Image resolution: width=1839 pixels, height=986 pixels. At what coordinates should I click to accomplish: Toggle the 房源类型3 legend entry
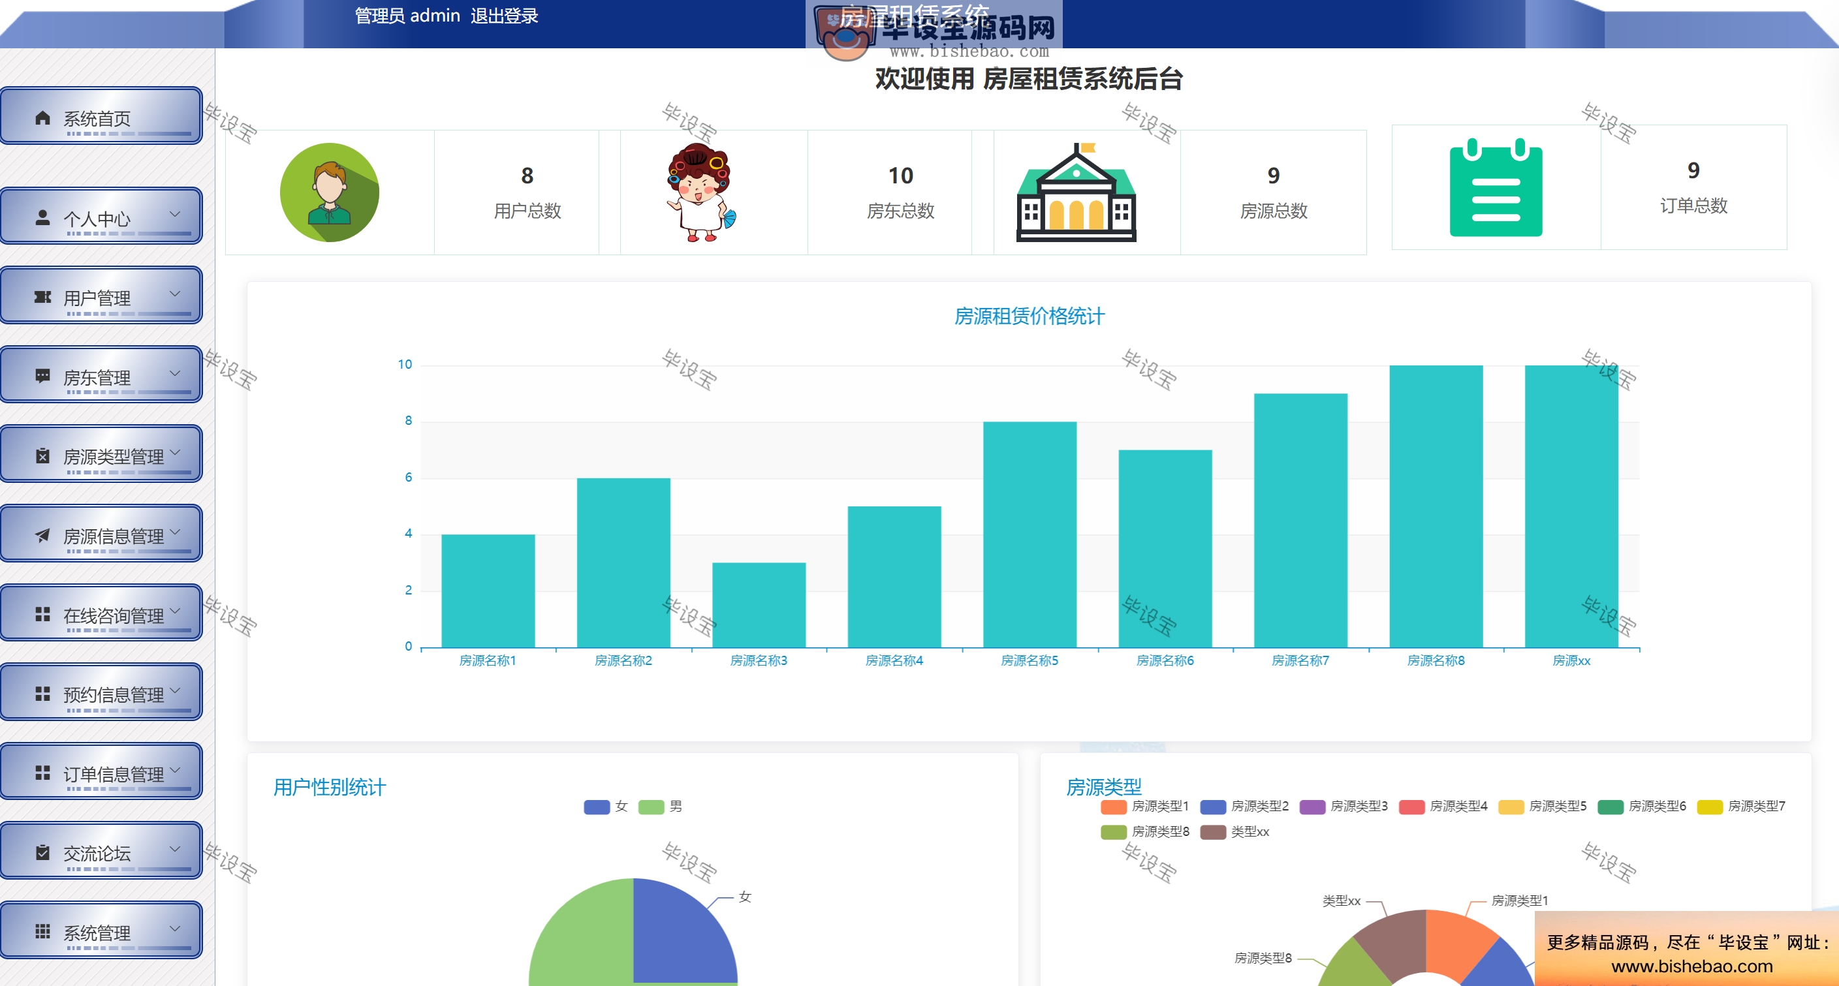tap(1344, 806)
